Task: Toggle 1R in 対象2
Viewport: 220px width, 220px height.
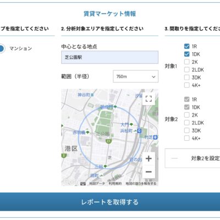Action: [186, 100]
